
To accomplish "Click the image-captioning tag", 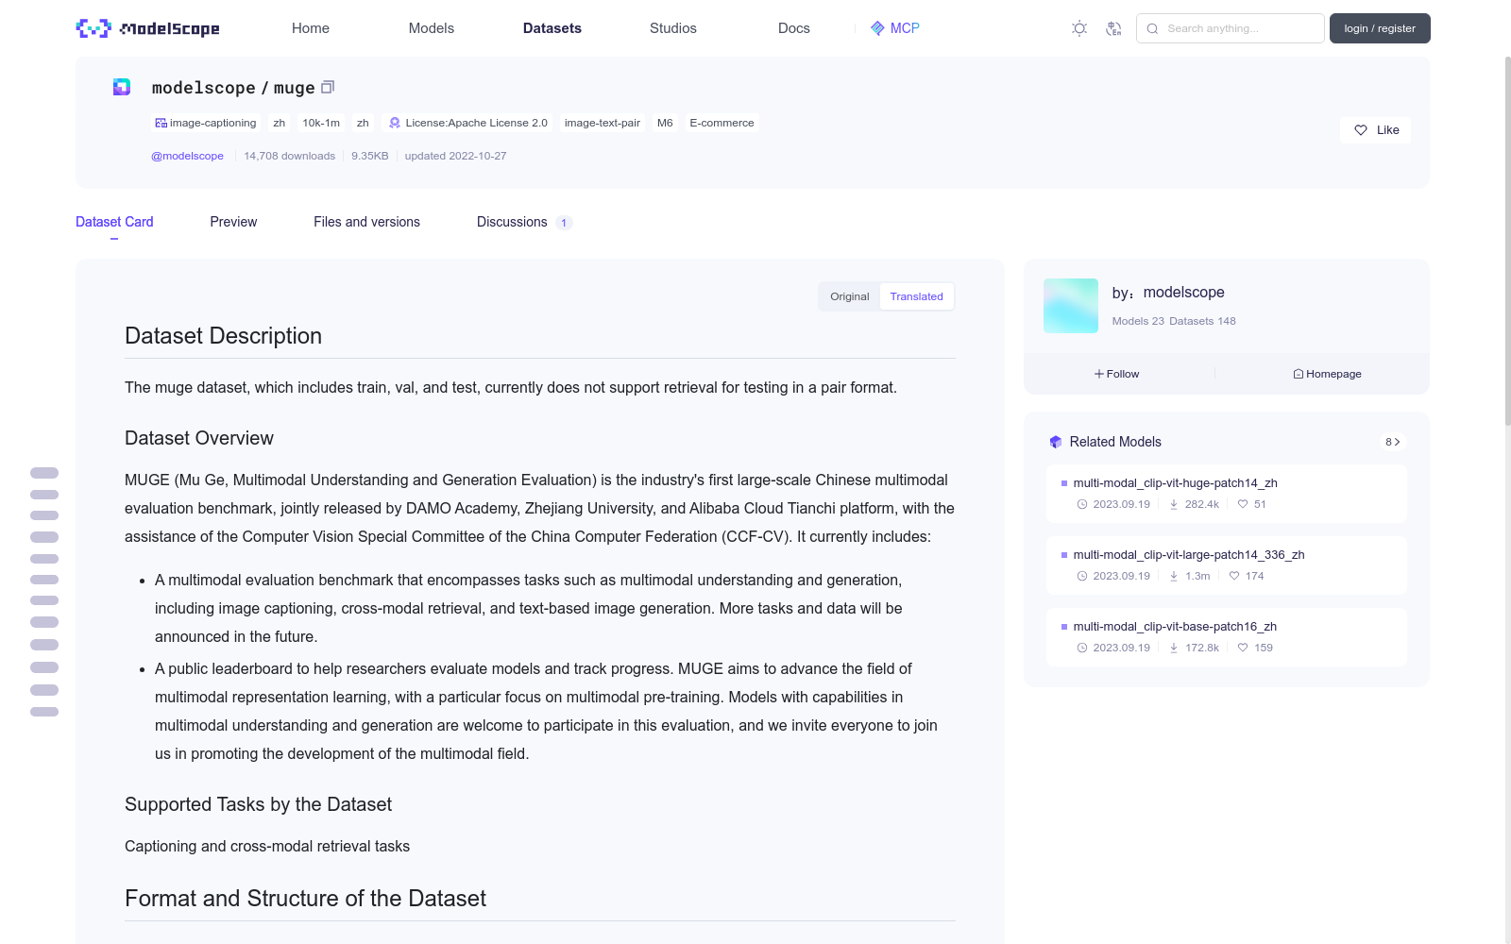I will pos(206,123).
